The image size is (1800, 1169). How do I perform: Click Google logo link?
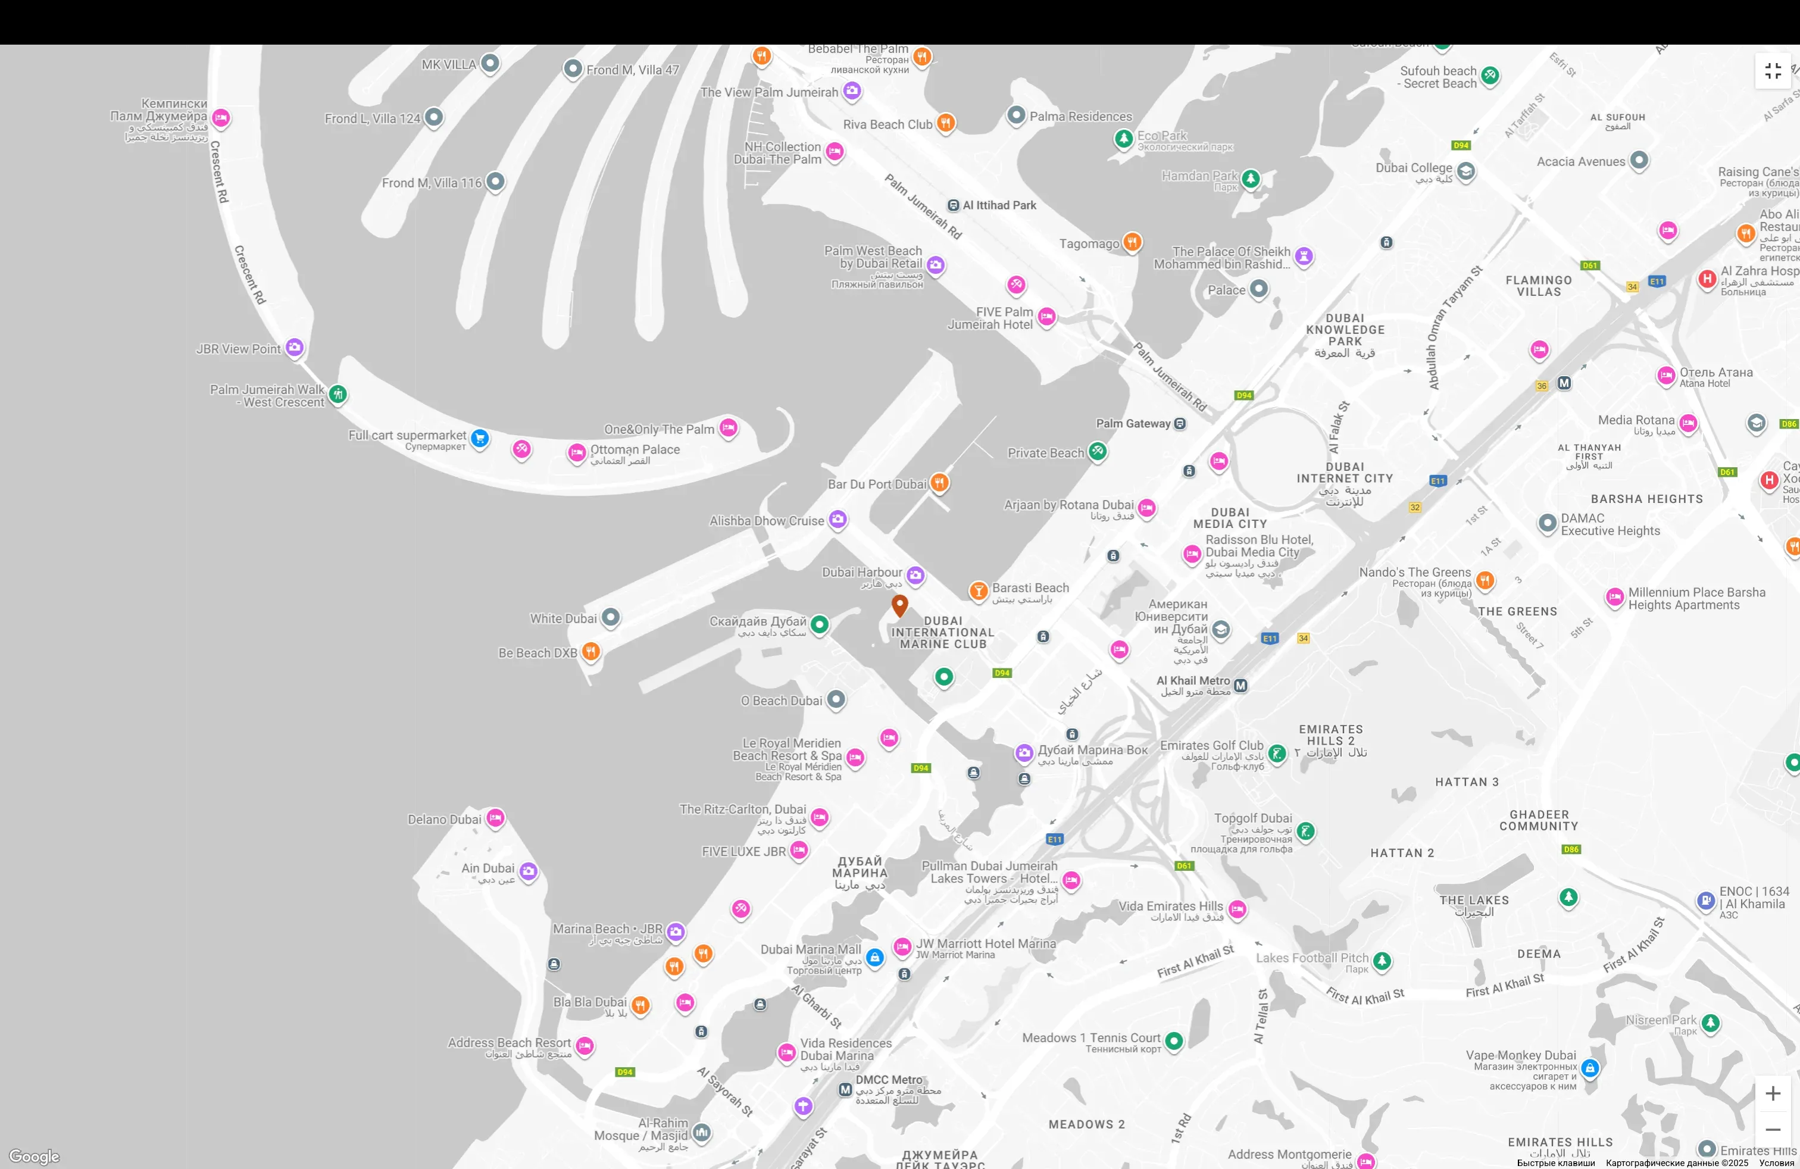click(x=34, y=1156)
